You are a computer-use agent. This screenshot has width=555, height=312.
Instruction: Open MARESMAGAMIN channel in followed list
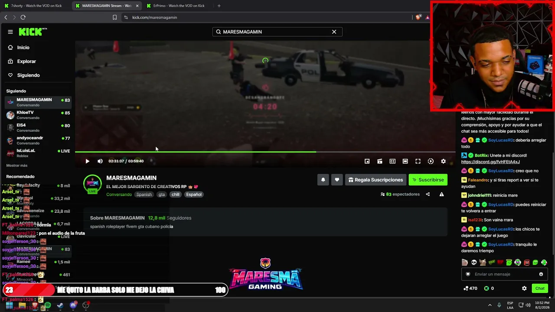click(x=38, y=102)
